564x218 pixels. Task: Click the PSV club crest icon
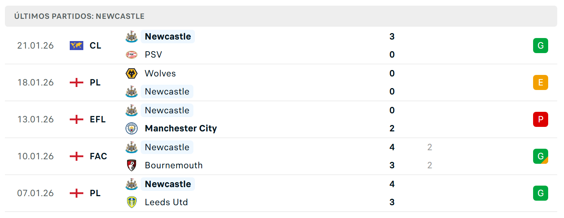click(132, 55)
